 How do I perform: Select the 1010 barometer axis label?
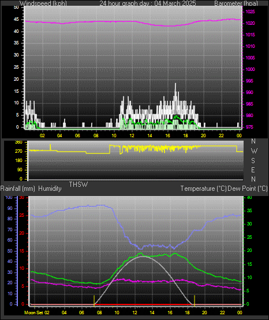250,46
